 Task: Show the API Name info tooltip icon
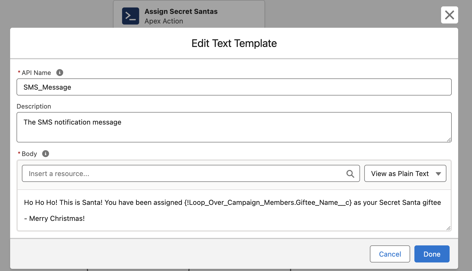60,73
